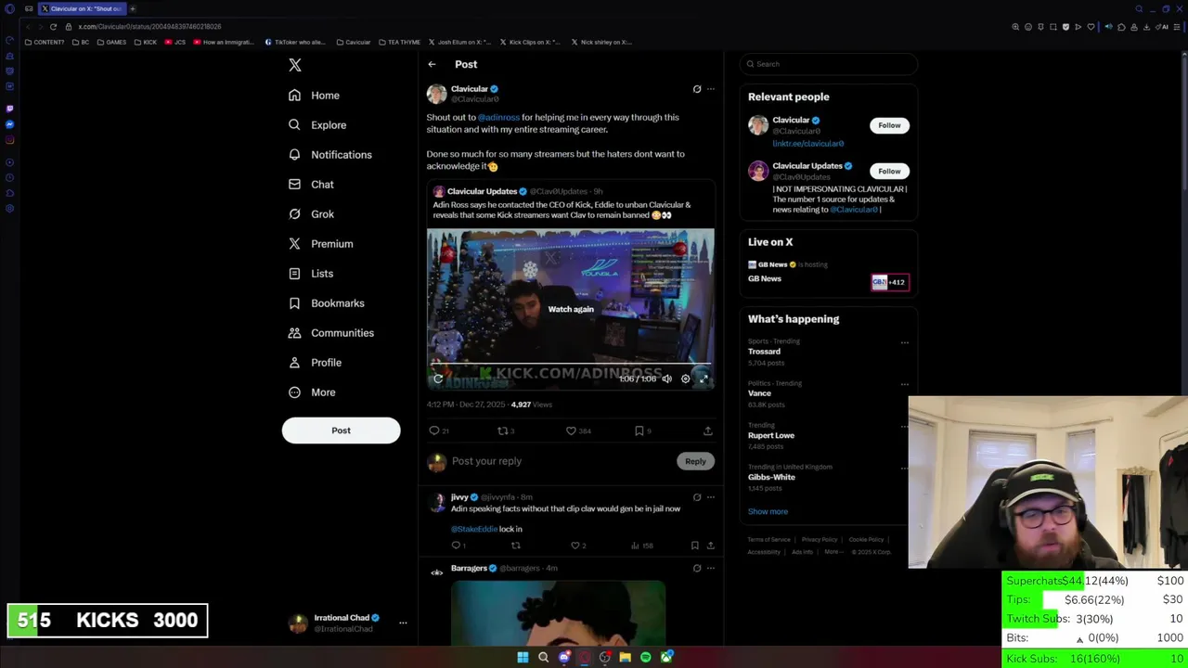The height and width of the screenshot is (668, 1188).
Task: Open Spotify from the taskbar
Action: click(x=646, y=657)
